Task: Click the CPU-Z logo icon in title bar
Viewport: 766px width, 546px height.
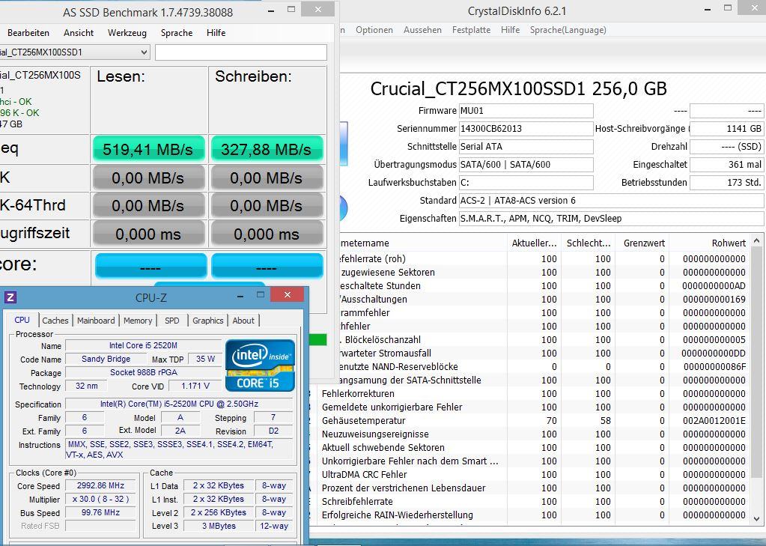Action: [10, 297]
